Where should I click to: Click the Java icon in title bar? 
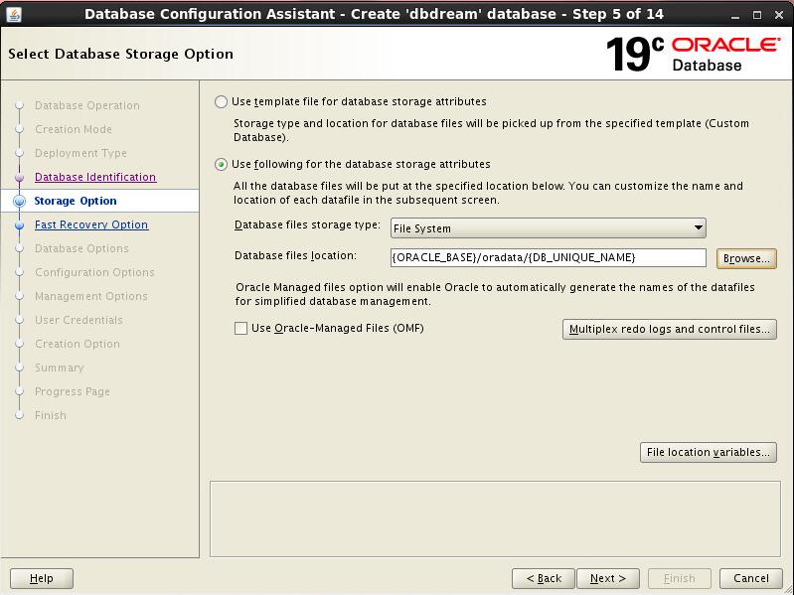click(x=14, y=13)
